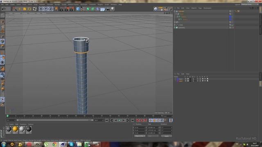
Task: Open Chrome from the taskbar
Action: click(54, 144)
